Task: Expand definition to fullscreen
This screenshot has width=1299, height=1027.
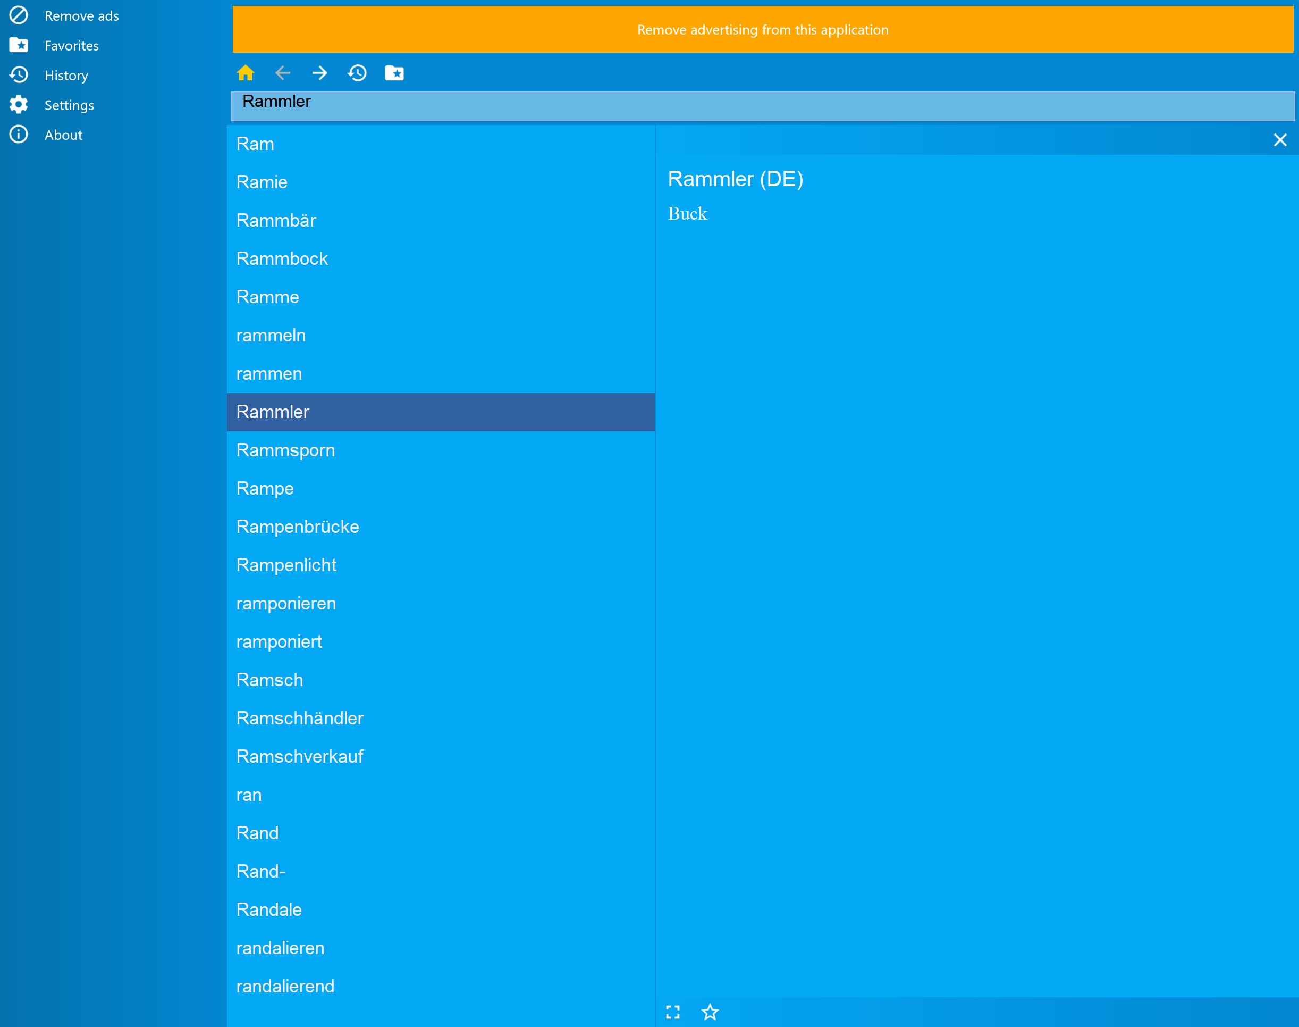Action: (x=673, y=1012)
